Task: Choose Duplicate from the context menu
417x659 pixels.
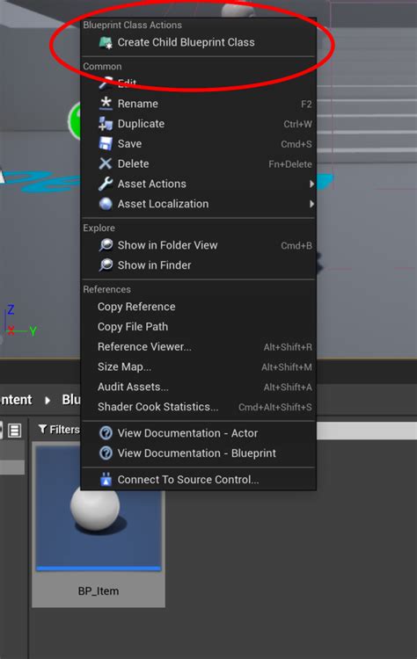Action: pyautogui.click(x=199, y=124)
